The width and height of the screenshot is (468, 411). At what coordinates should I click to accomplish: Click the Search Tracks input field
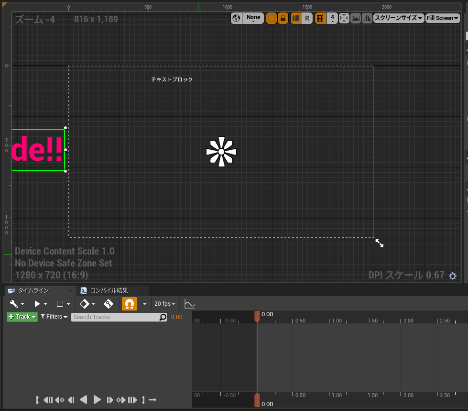pyautogui.click(x=119, y=317)
